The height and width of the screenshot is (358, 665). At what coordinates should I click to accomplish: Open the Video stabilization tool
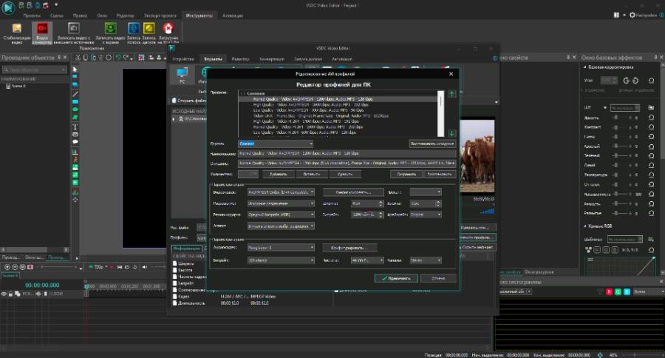[x=16, y=33]
